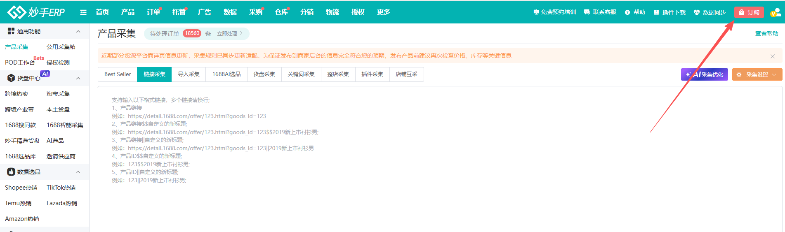The height and width of the screenshot is (232, 785).
Task: Open POD工作台 in the sidebar
Action: pos(20,63)
